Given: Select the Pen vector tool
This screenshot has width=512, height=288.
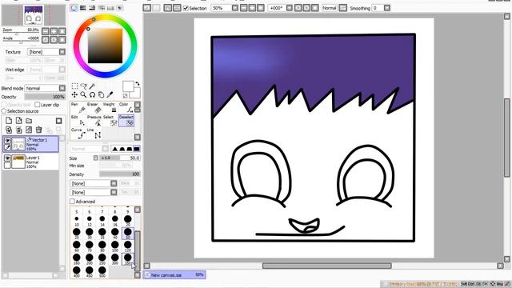Looking at the screenshot, I should click(x=78, y=108).
